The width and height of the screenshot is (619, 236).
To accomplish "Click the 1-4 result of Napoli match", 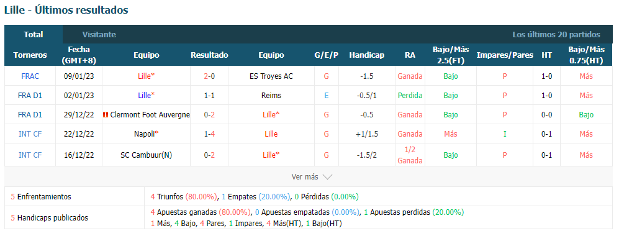I will click(x=209, y=134).
